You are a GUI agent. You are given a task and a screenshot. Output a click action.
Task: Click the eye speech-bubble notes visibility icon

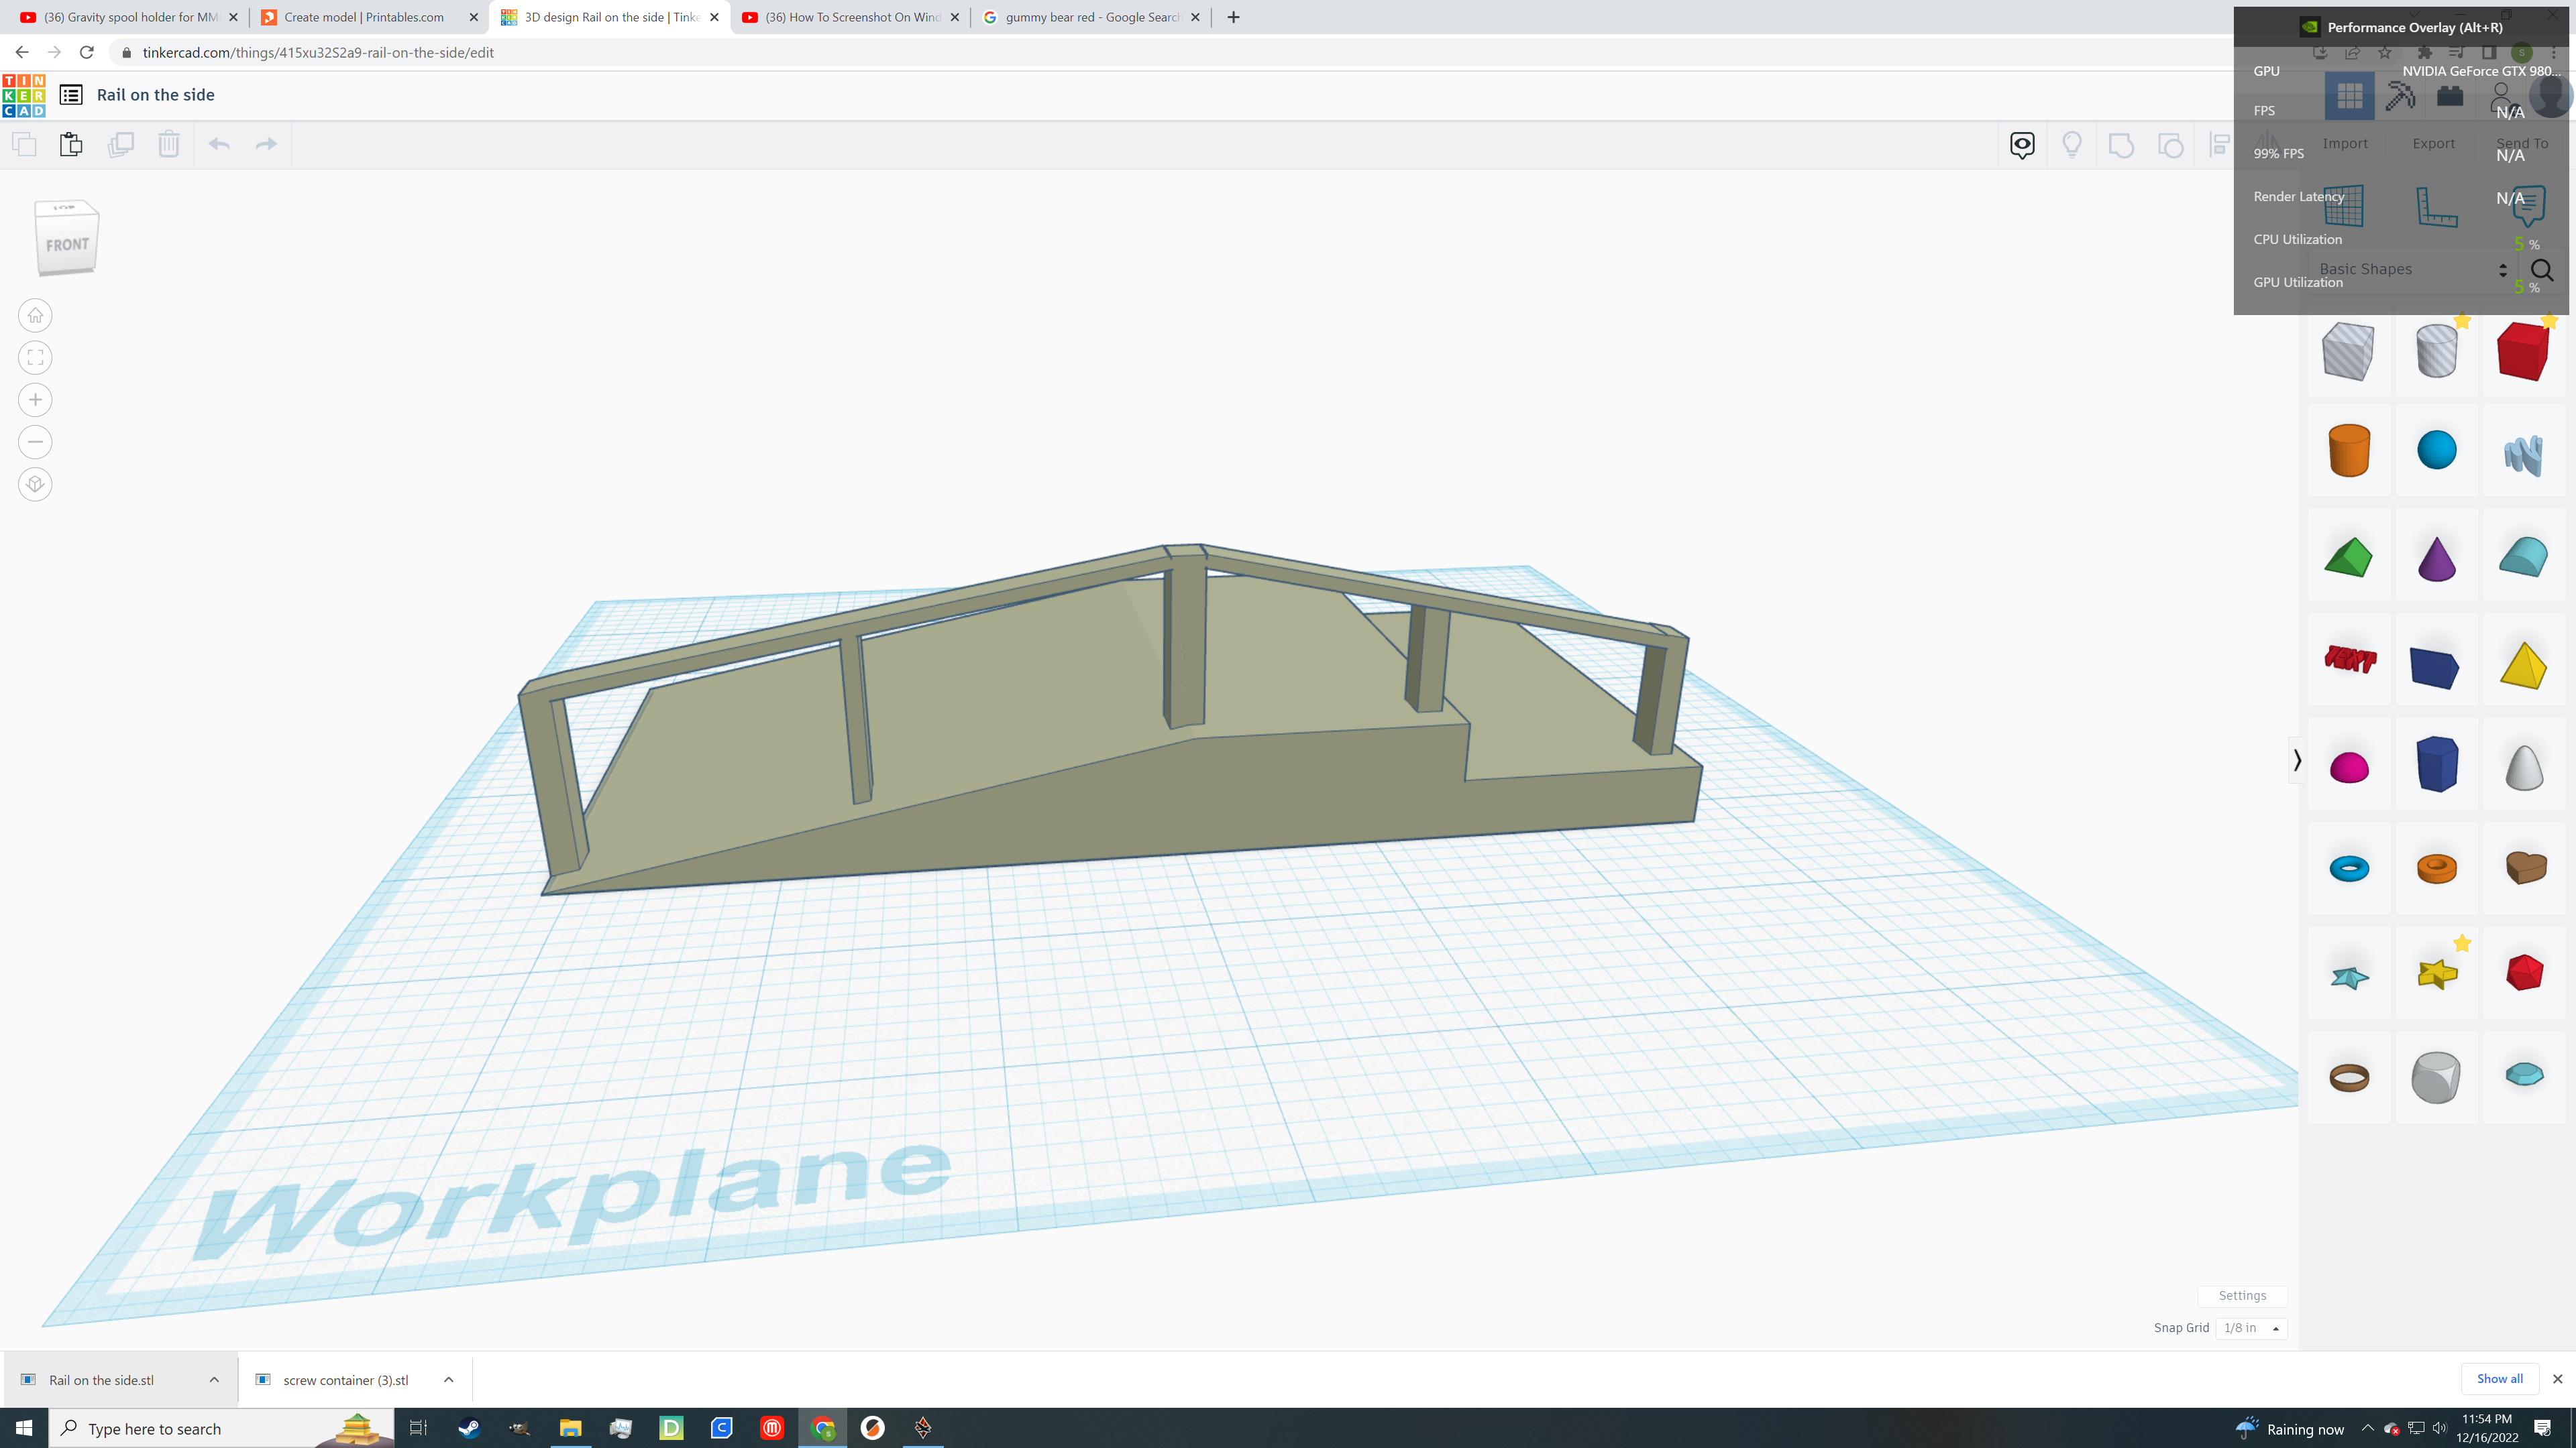pos(2022,145)
